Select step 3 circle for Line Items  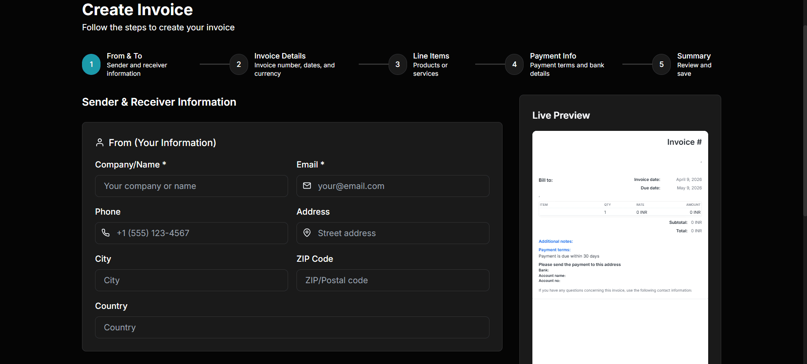pos(397,64)
